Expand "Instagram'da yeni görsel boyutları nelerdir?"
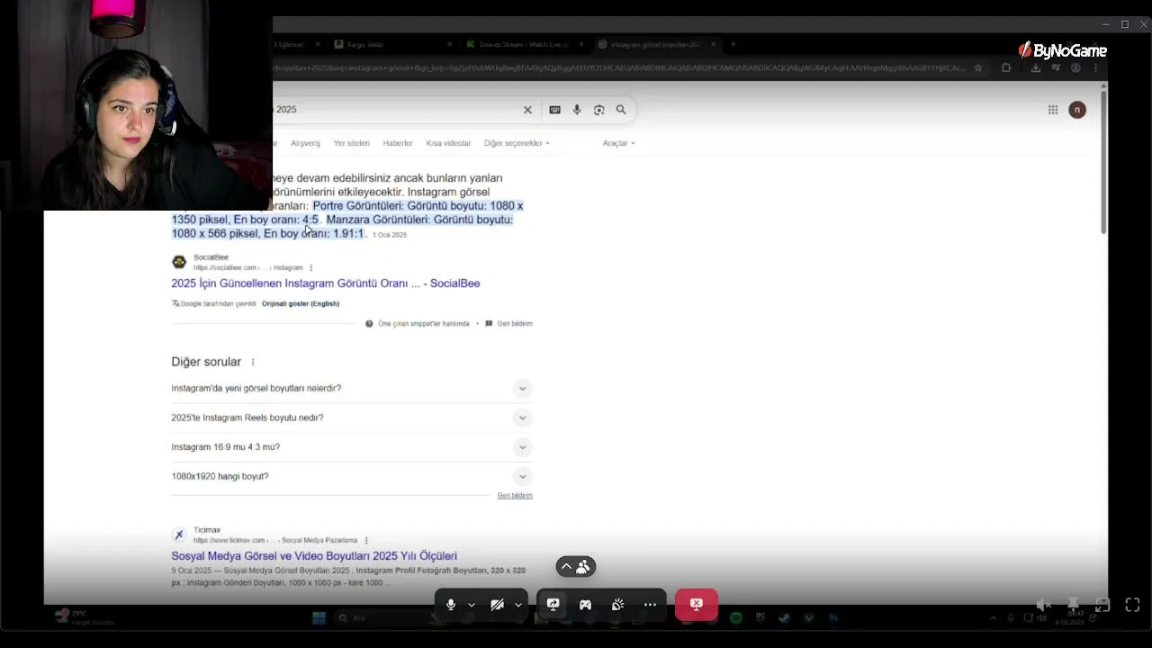Image resolution: width=1152 pixels, height=648 pixels. (352, 388)
